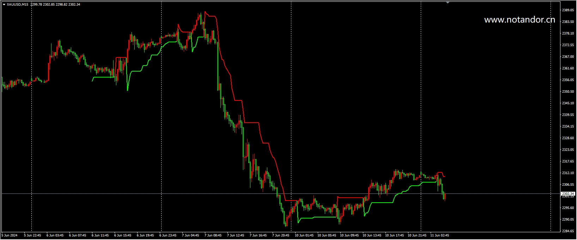Screen dimensions: 577x240
Task: Click price scale value 2356.05
Action: (x=568, y=80)
